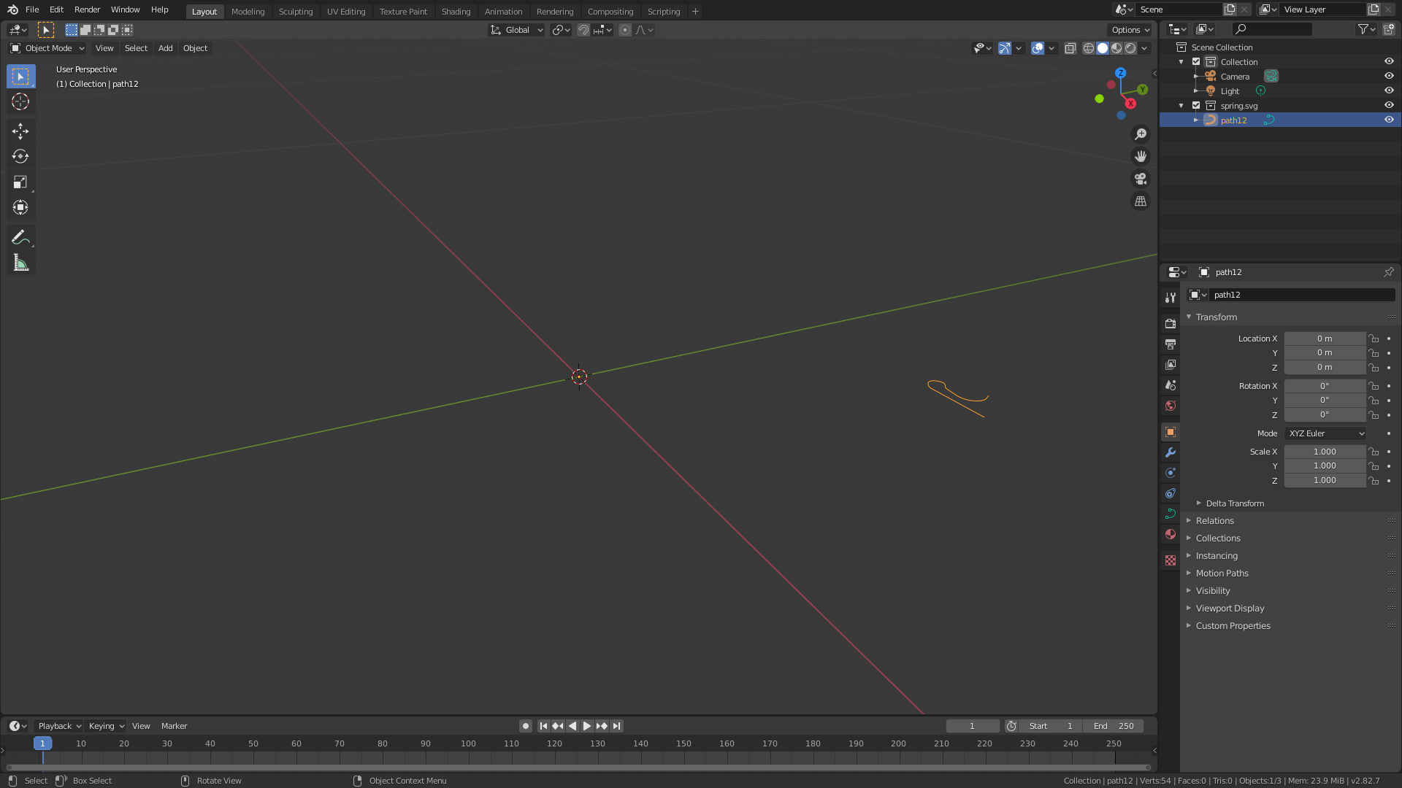Click the Scale X value field
1402x788 pixels.
(x=1325, y=452)
